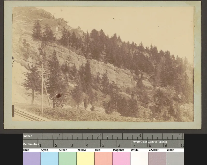Image resolution: width=207 pixels, height=165 pixels.
Task: Pick the Black color patch
Action: tap(175, 158)
